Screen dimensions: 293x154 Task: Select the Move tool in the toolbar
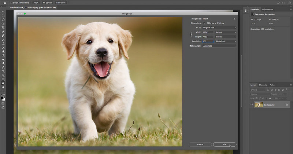(x=3, y=12)
